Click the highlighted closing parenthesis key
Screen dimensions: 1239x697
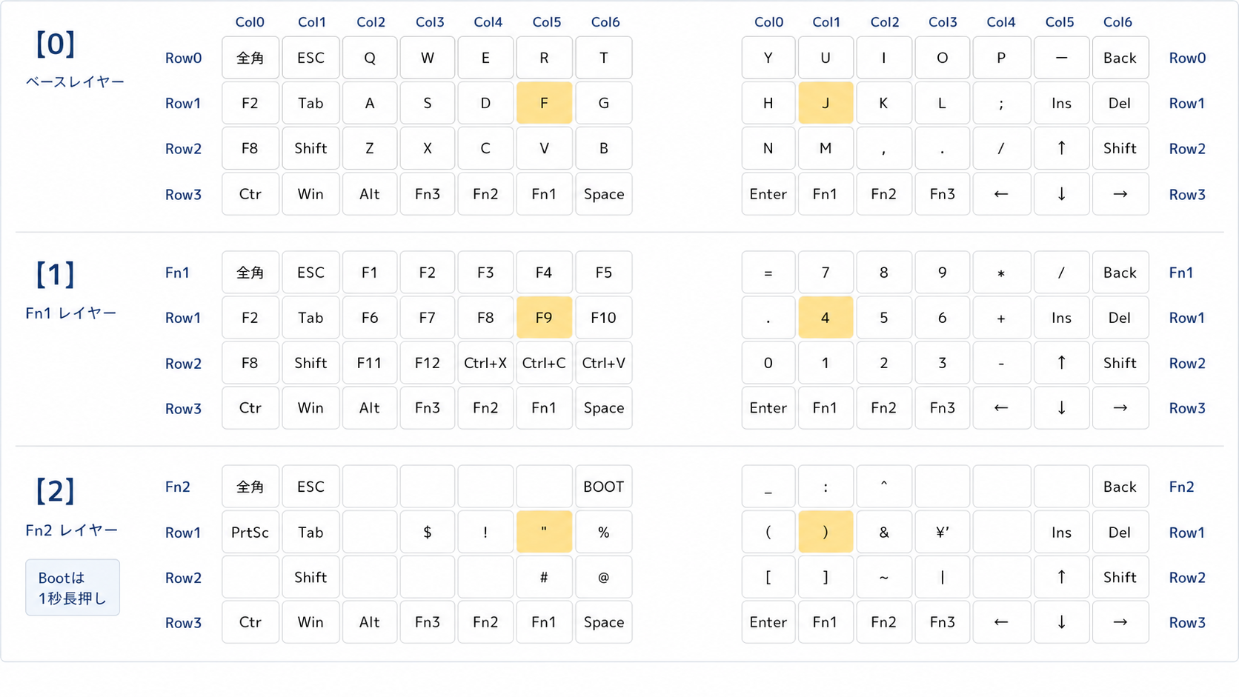[826, 532]
